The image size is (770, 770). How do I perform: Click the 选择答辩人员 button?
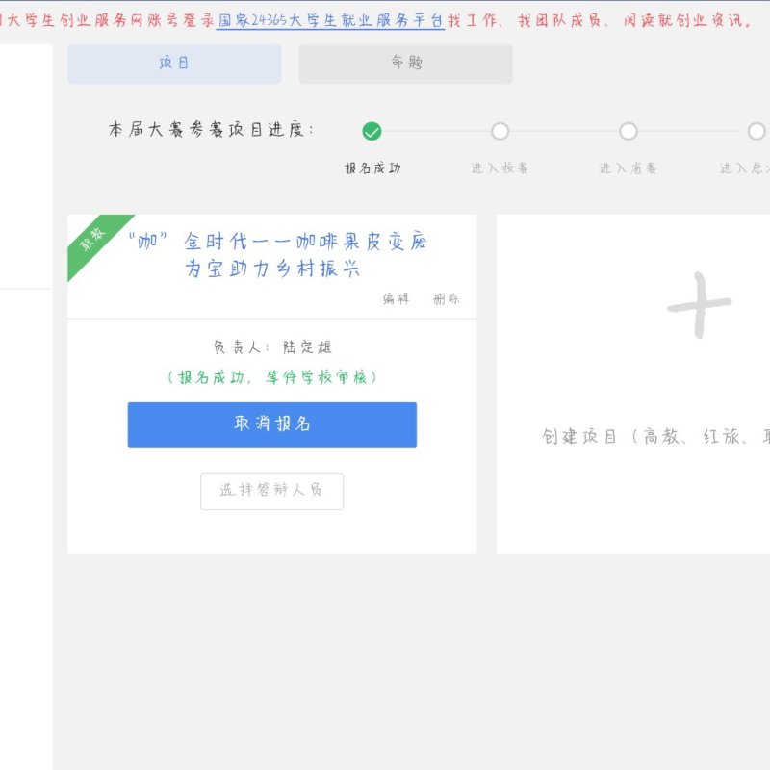[x=271, y=491]
